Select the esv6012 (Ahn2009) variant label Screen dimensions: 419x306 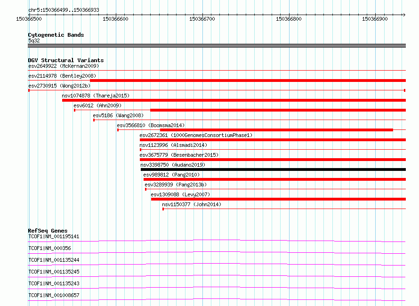point(97,105)
